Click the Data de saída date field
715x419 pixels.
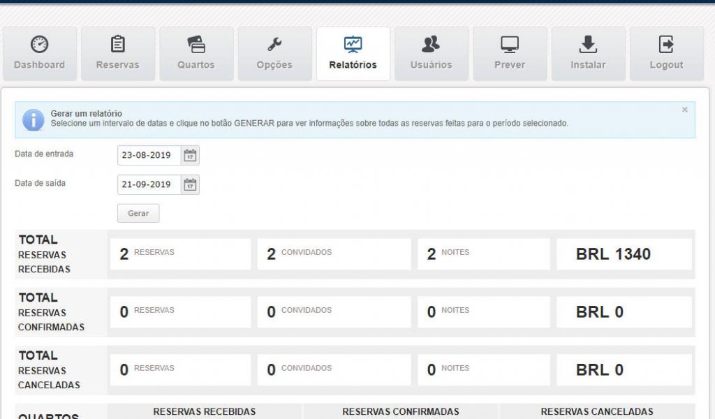tap(149, 185)
